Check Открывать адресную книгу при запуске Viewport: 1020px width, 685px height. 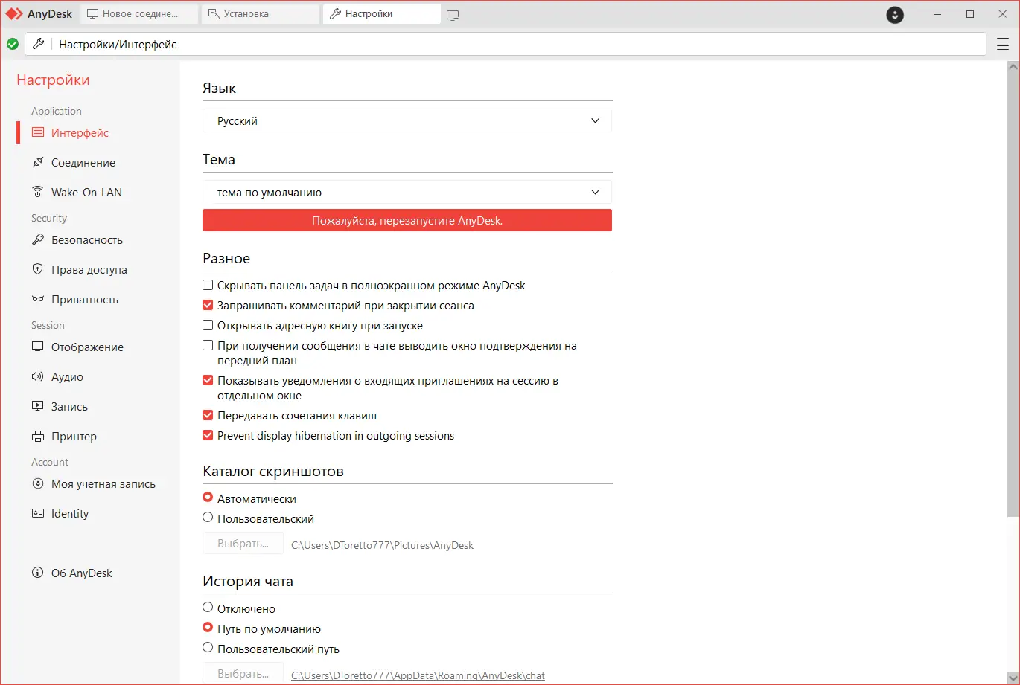click(x=208, y=326)
